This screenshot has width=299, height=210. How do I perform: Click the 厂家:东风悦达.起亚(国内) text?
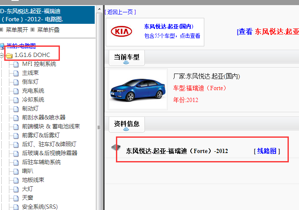pyautogui.click(x=206, y=77)
